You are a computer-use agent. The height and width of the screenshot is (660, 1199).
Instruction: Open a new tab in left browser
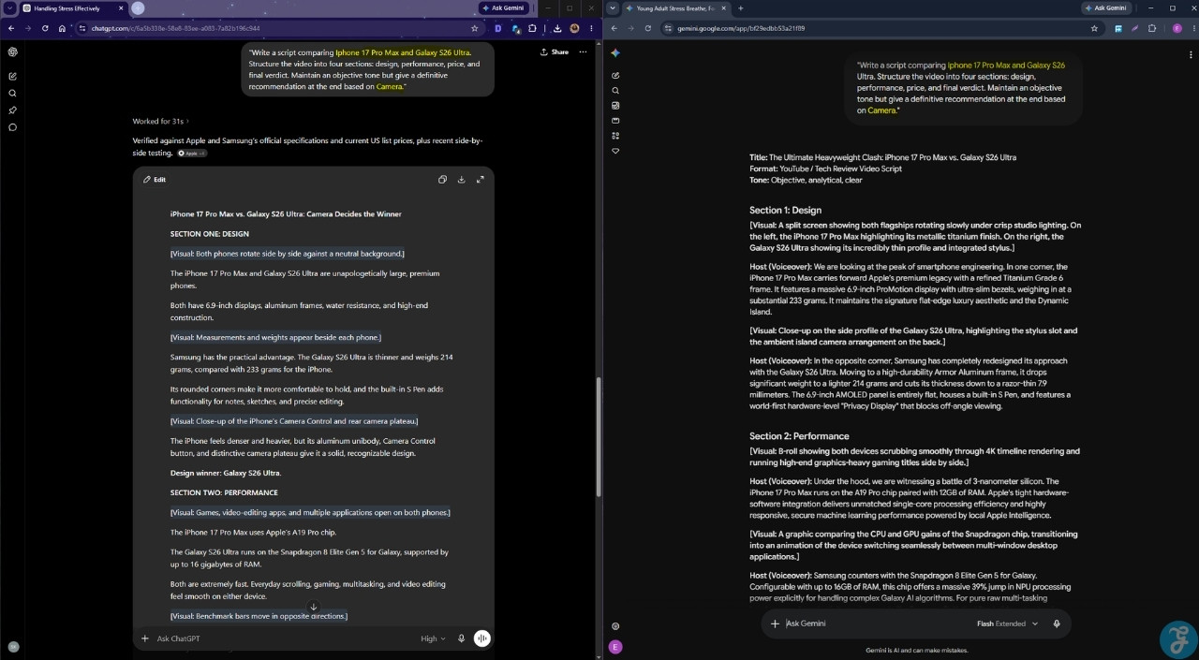pyautogui.click(x=139, y=8)
